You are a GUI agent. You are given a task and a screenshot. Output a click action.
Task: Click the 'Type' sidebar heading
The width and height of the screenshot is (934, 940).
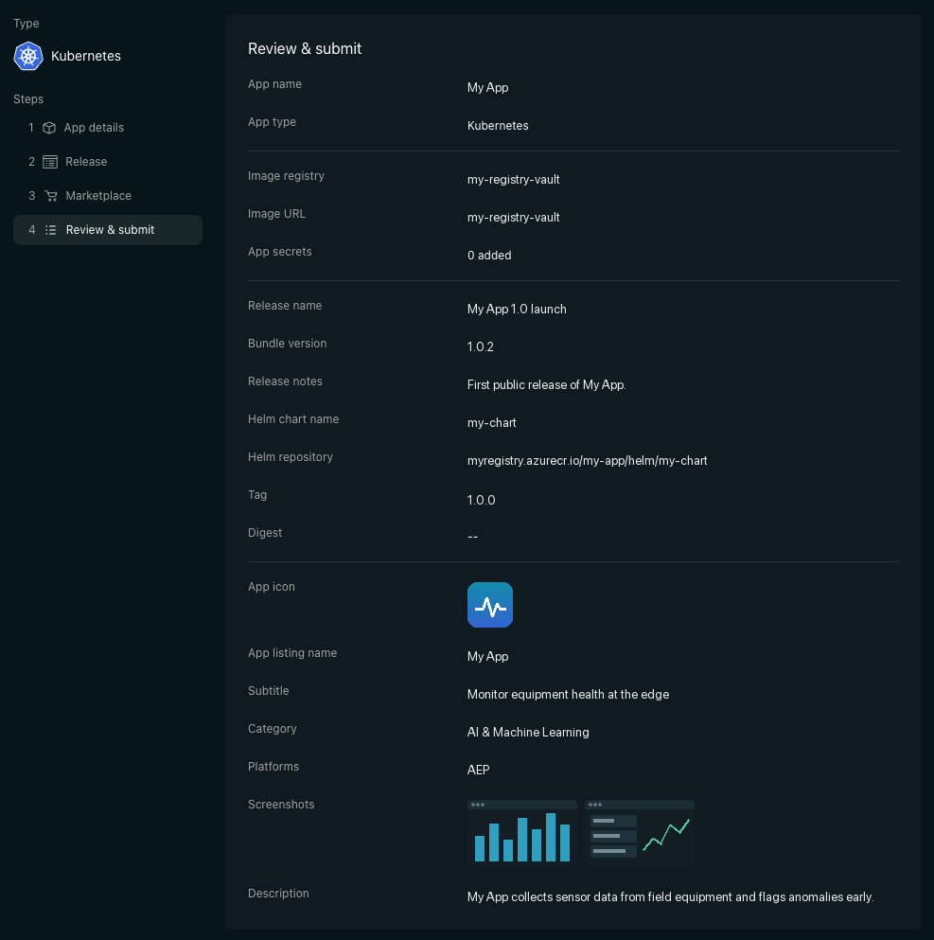26,24
